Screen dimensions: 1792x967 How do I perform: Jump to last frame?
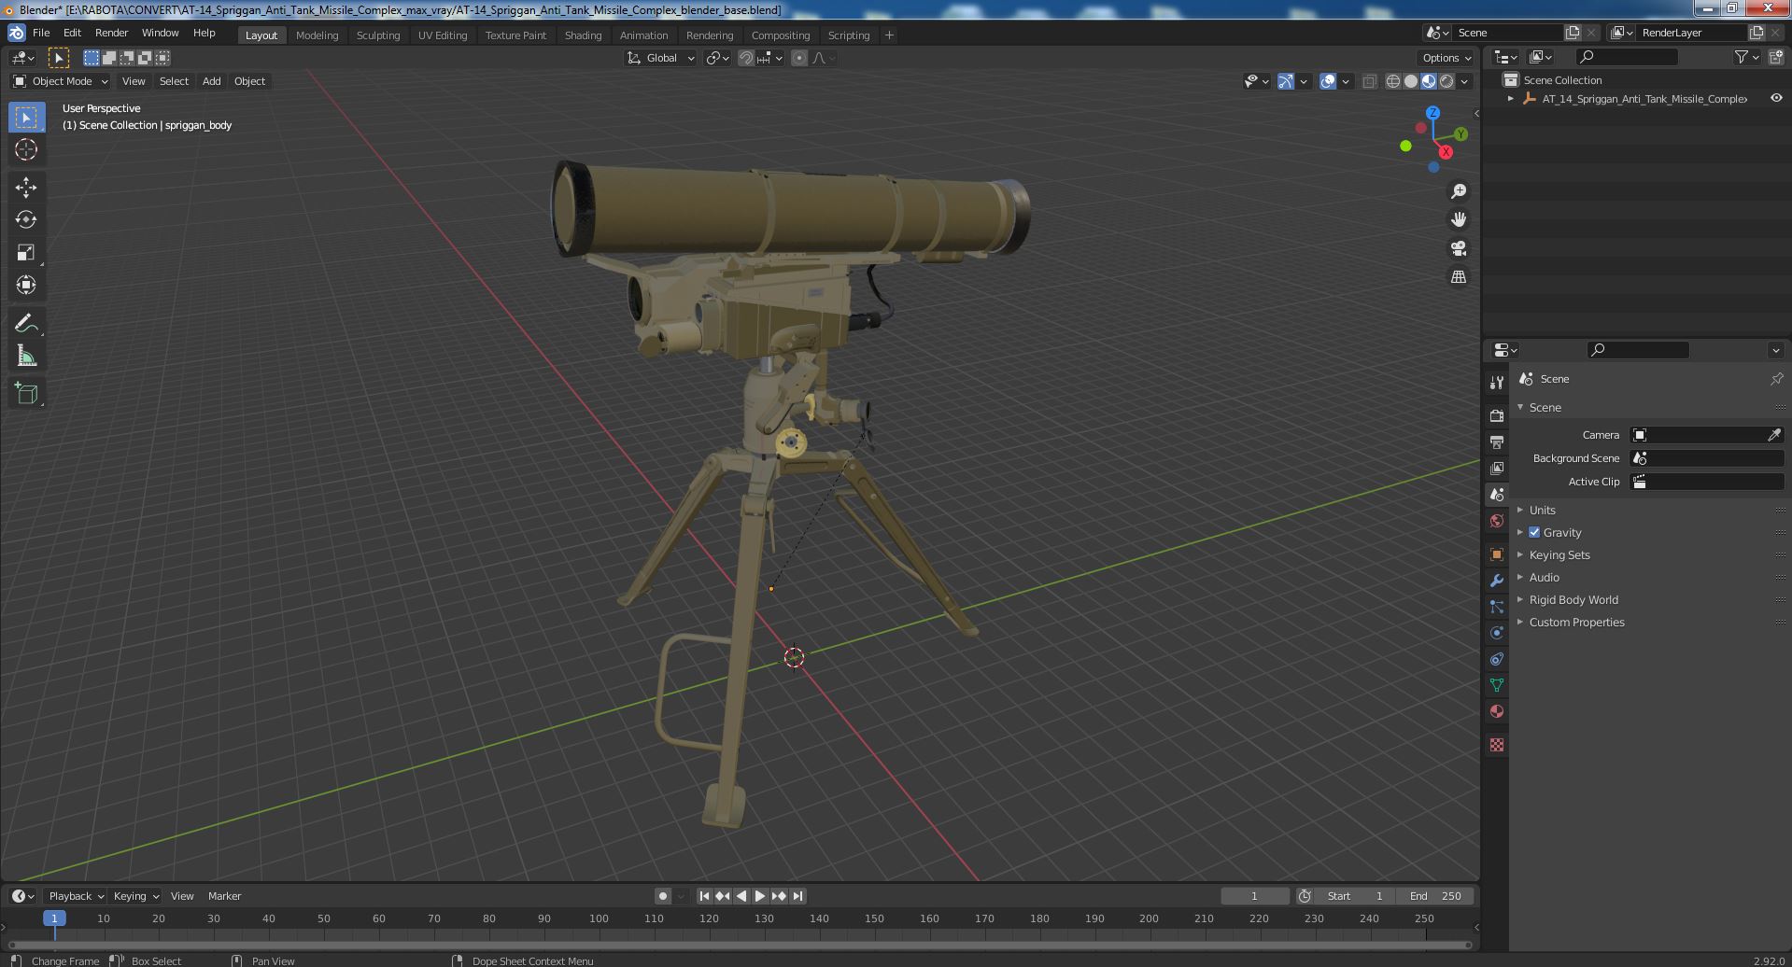(x=797, y=896)
